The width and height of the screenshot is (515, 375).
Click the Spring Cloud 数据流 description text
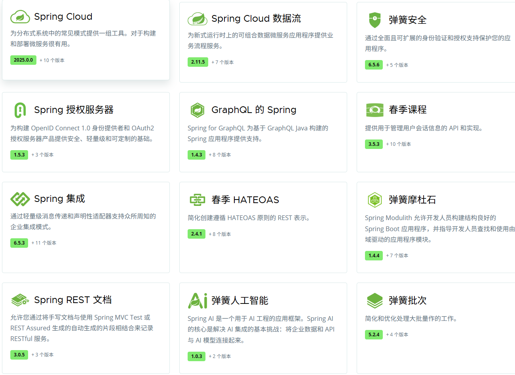(260, 41)
